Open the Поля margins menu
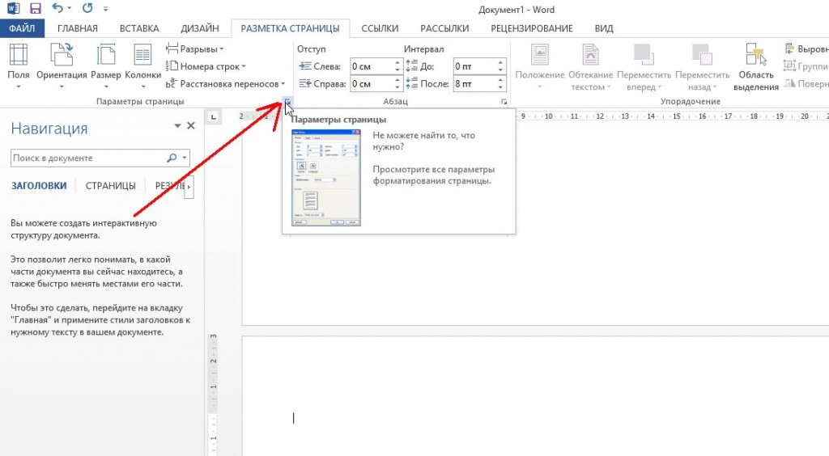Screen dimensions: 829x456 tap(19, 66)
